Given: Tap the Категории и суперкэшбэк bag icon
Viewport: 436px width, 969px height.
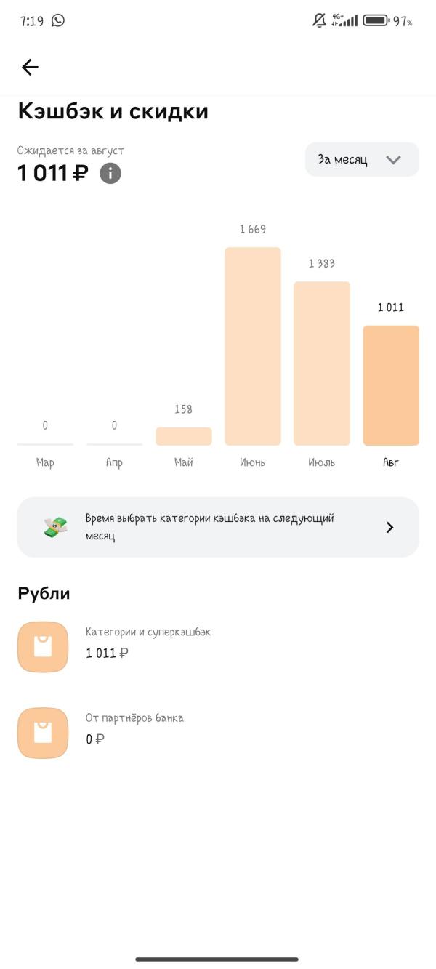Looking at the screenshot, I should click(43, 646).
